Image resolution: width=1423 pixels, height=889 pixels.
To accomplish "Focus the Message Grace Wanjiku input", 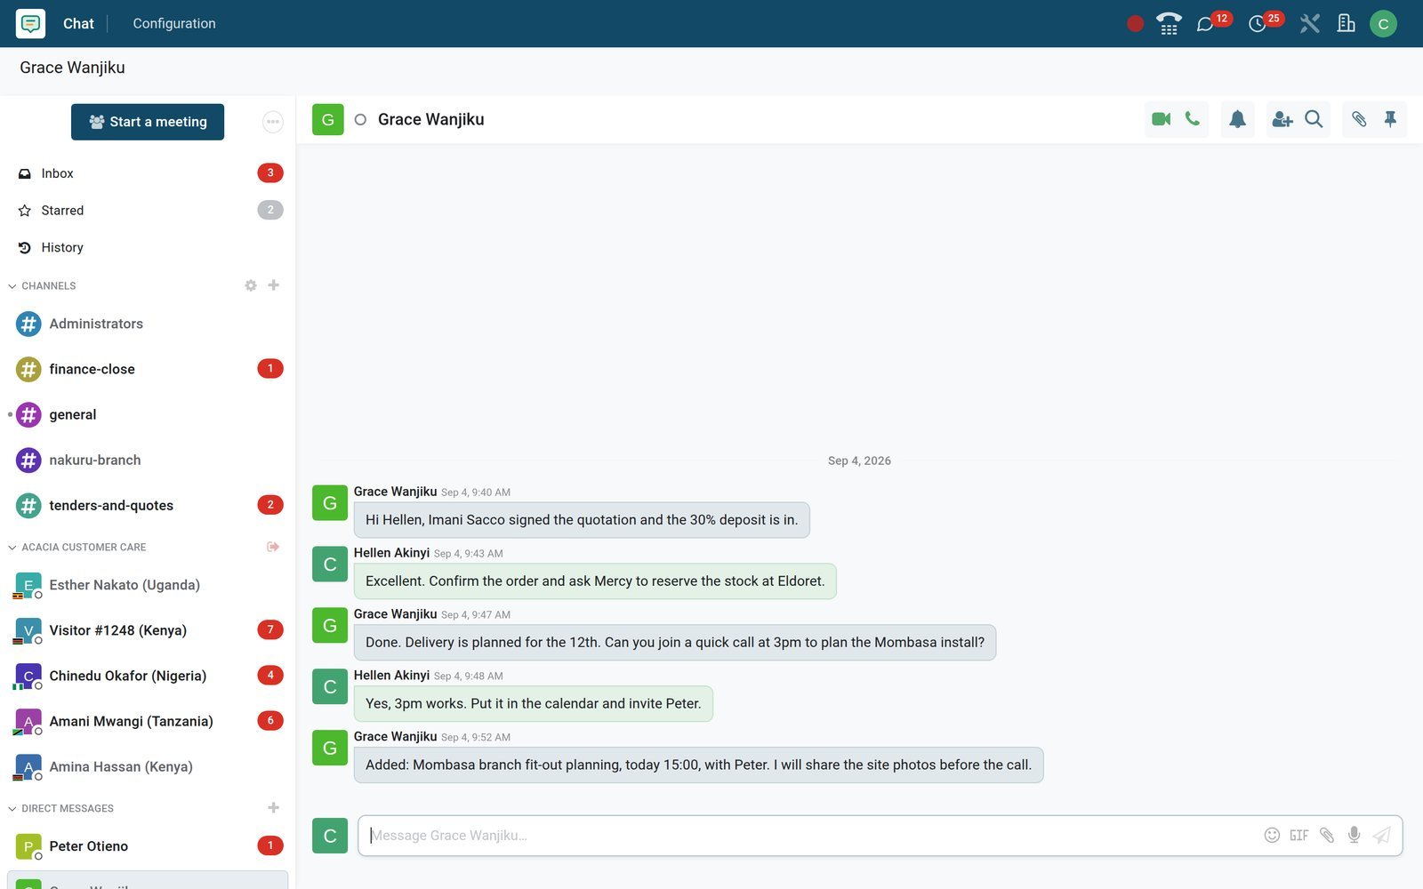I will pos(809,836).
